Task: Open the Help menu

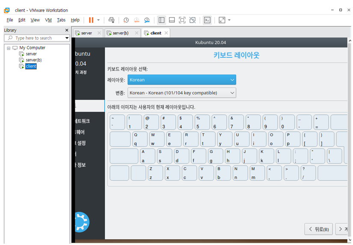Action: click(75, 20)
